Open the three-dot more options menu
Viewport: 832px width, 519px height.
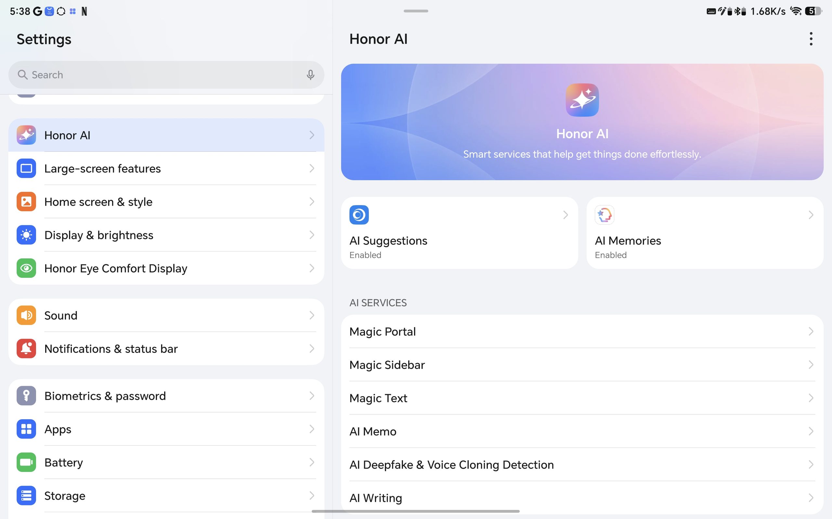(811, 39)
